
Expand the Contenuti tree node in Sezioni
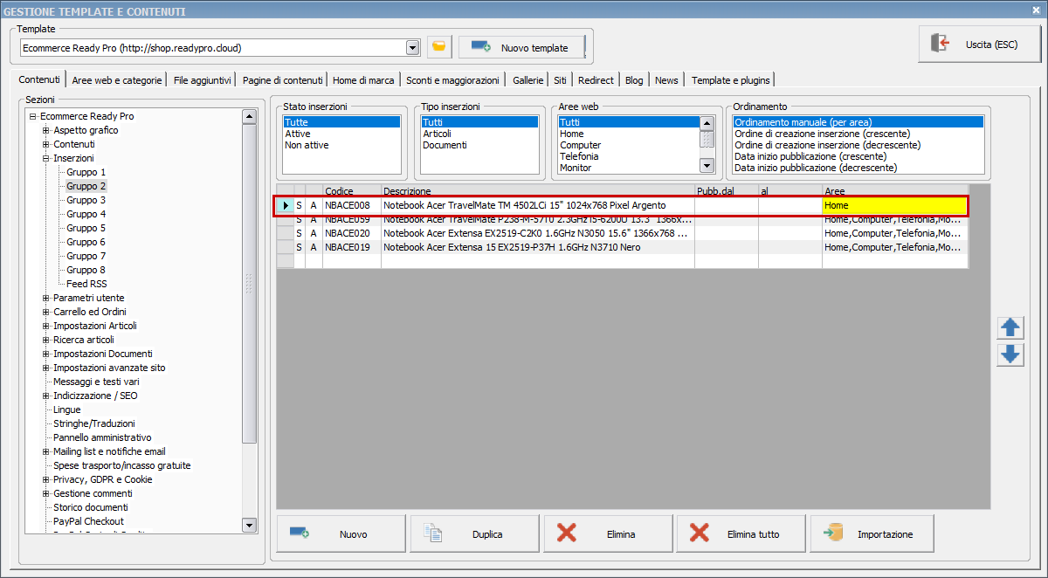[46, 144]
